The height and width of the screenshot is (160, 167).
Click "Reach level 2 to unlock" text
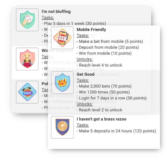tap(100, 110)
